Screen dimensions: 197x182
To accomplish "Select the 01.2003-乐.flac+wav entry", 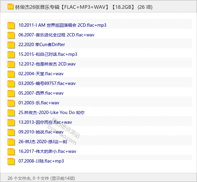I will [39, 103].
